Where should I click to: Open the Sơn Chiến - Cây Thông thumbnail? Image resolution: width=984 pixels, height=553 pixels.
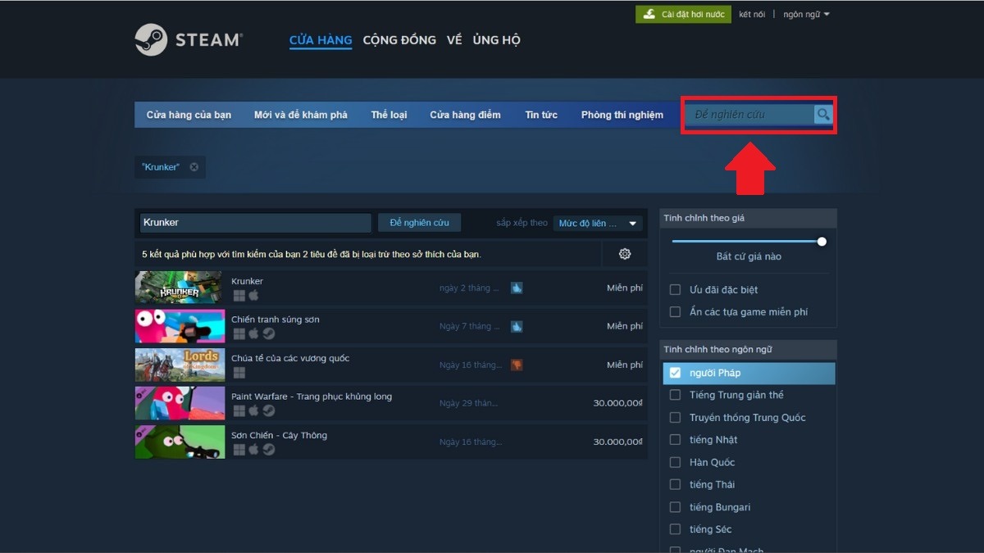coord(180,442)
